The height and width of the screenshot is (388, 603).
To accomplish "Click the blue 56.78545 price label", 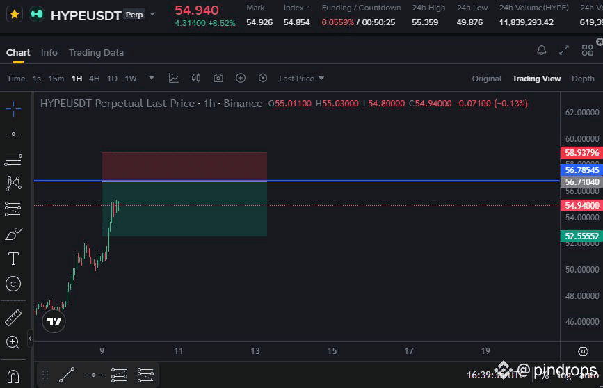I will point(581,170).
